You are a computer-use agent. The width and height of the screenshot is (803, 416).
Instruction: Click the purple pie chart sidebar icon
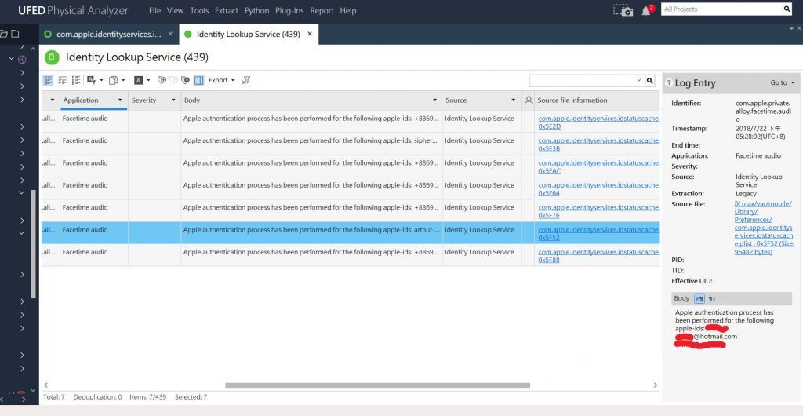click(22, 59)
